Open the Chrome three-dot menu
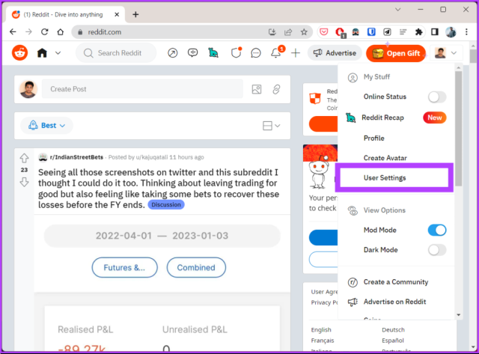The image size is (479, 354). click(x=466, y=31)
